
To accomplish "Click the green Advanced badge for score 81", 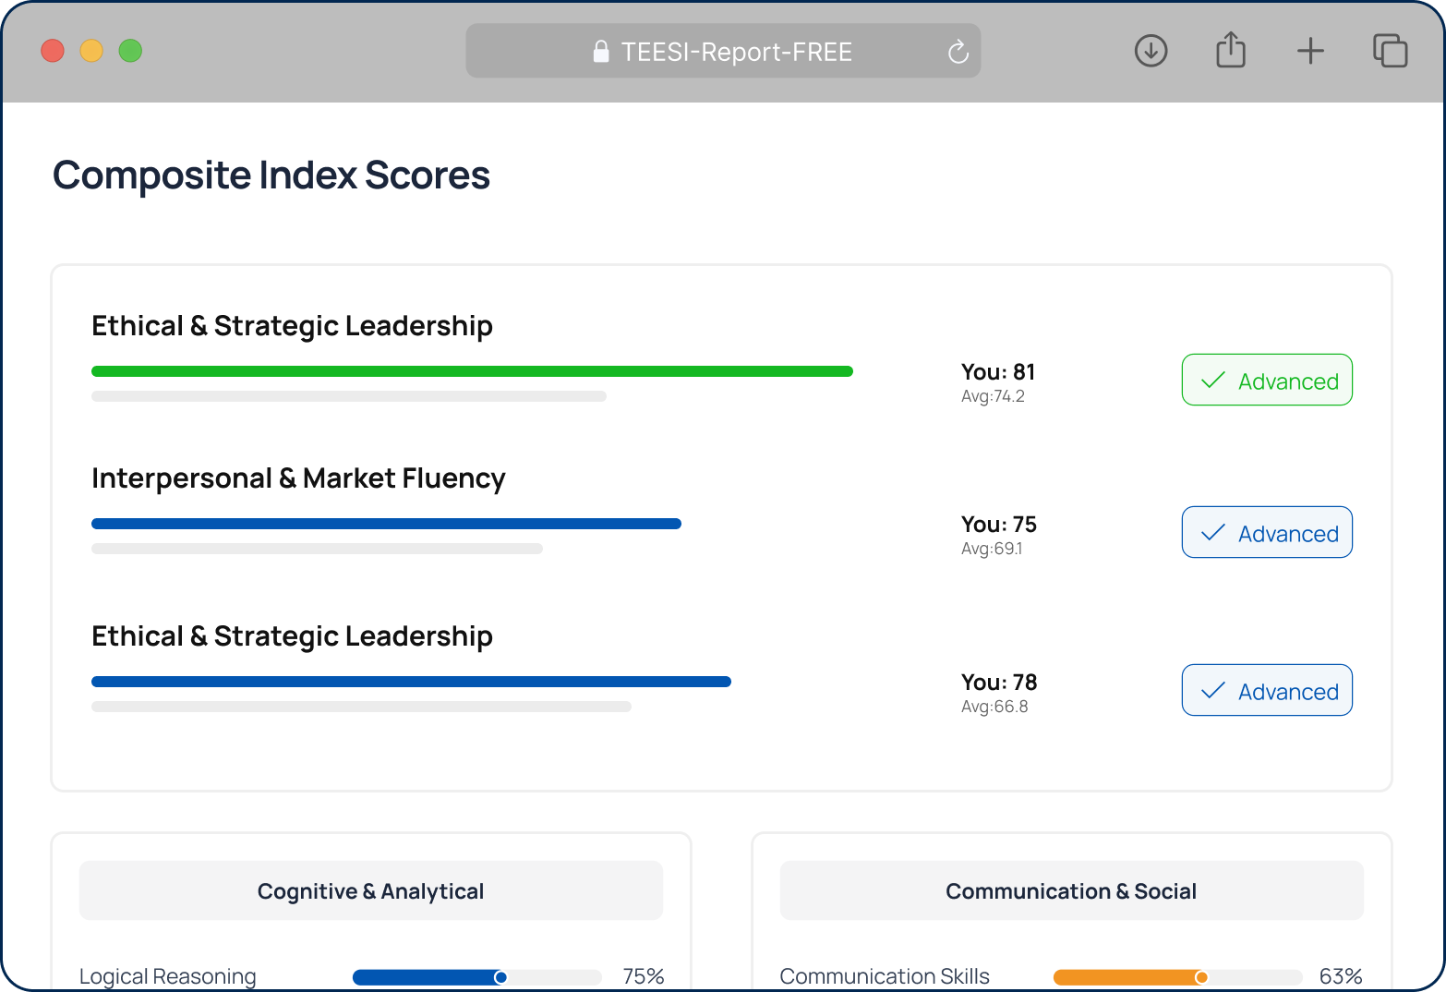I will point(1267,380).
